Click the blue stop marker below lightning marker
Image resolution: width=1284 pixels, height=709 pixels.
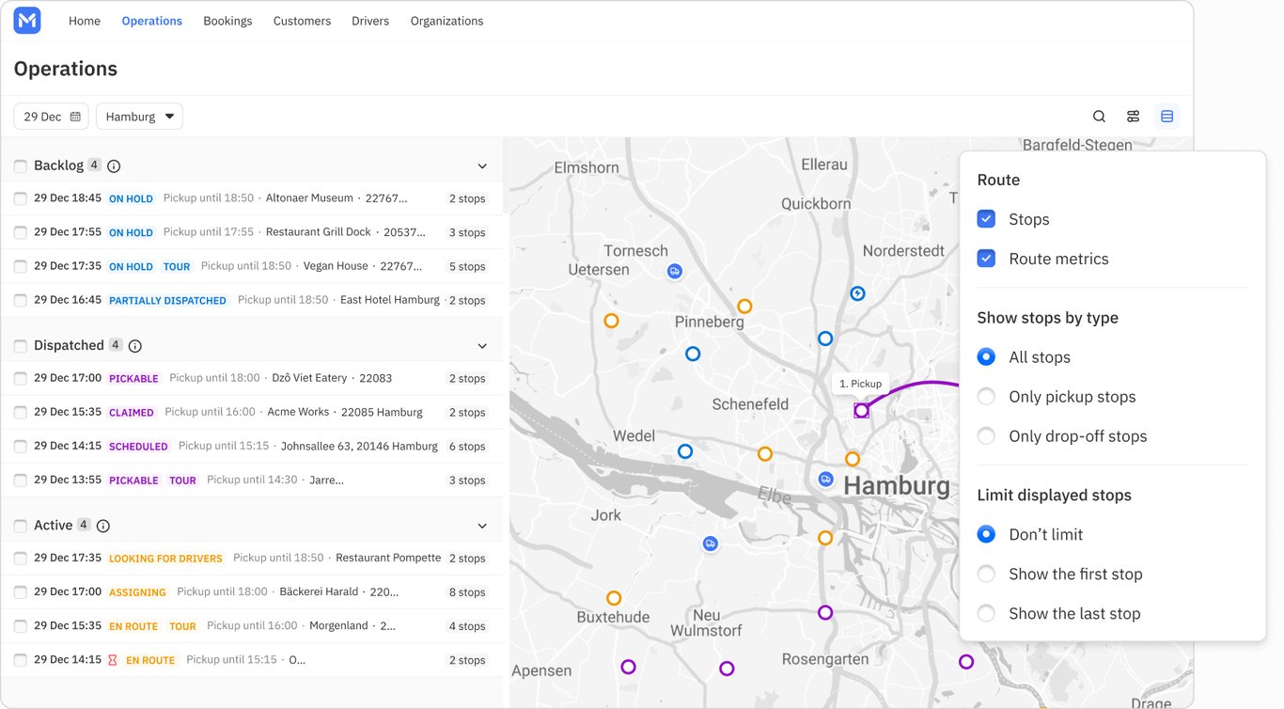(825, 339)
